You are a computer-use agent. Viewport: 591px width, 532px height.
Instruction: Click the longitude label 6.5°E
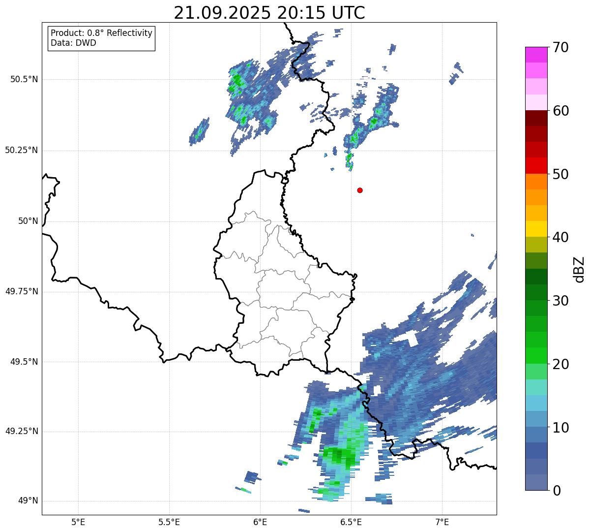point(351,522)
